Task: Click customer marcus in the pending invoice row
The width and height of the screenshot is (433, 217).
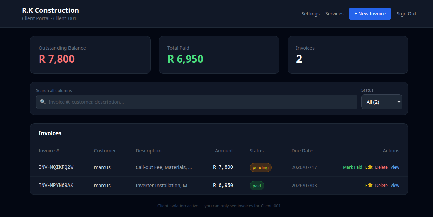Action: point(102,167)
